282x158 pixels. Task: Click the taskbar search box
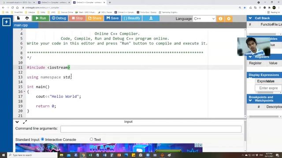(32, 155)
